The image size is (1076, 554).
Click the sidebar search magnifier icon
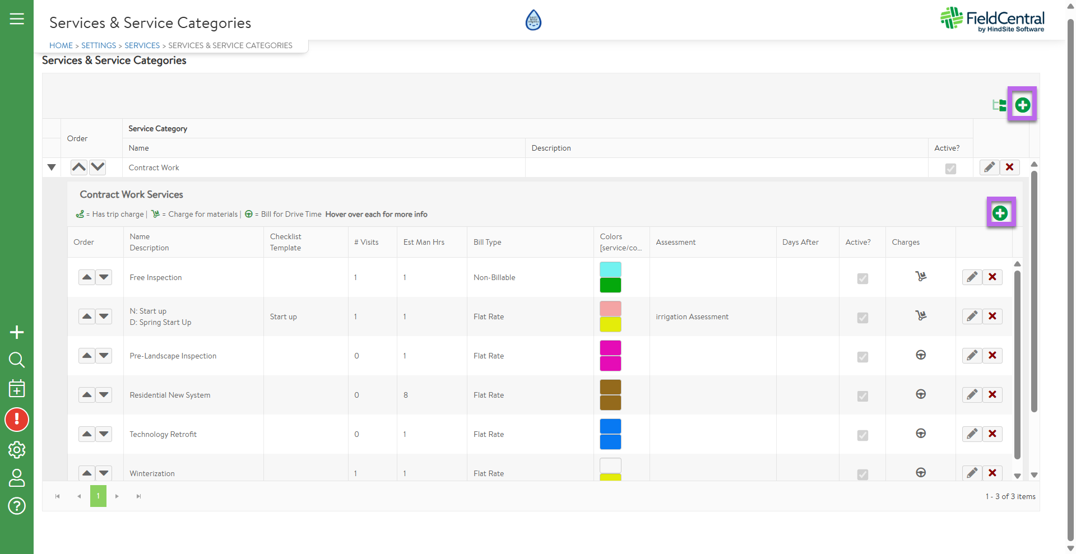tap(17, 360)
